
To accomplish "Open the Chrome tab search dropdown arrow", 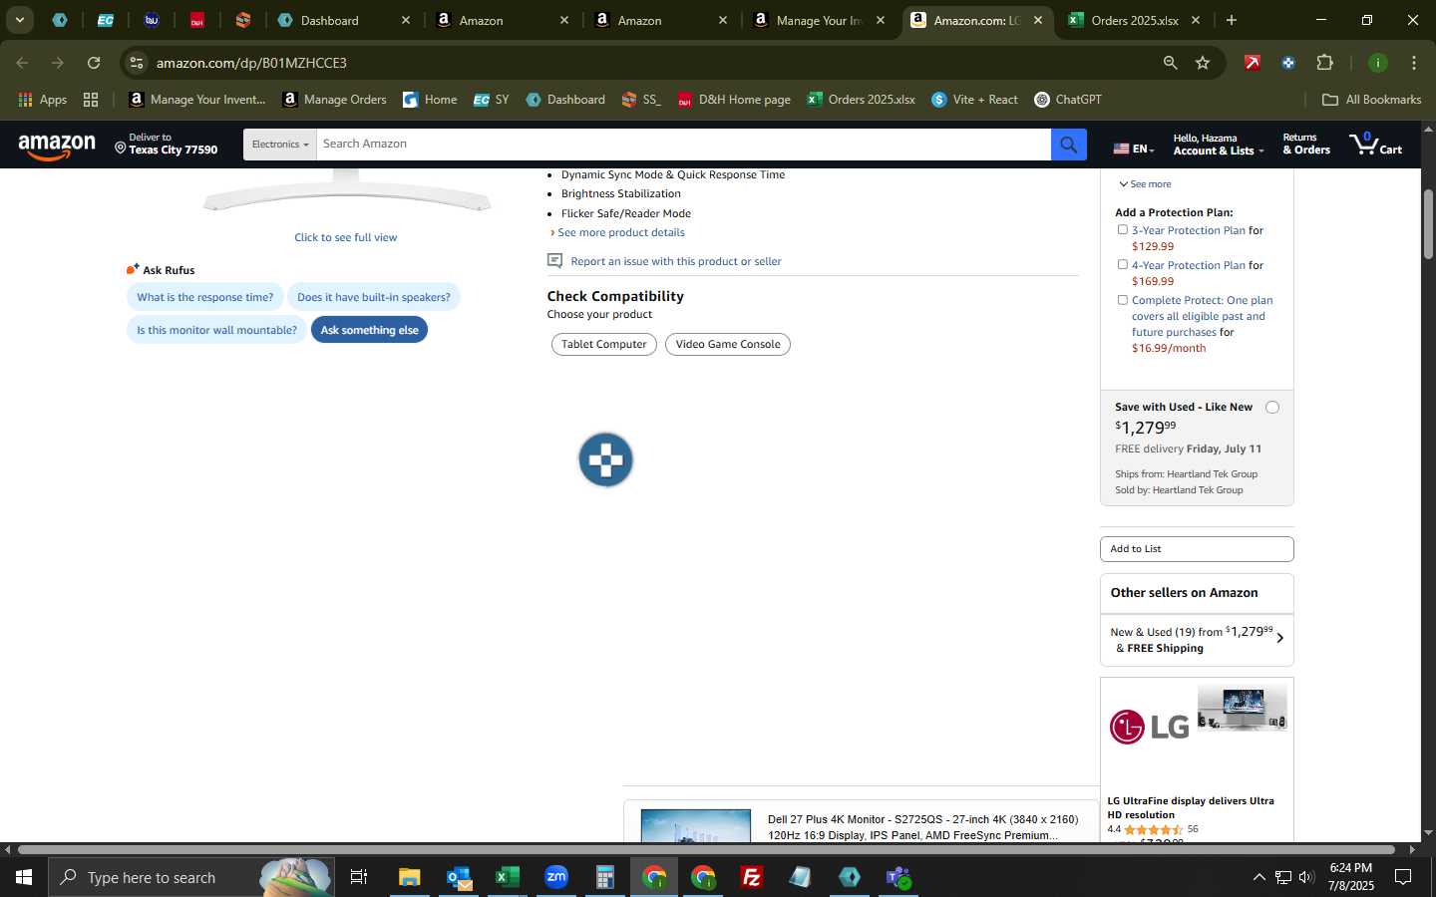I will 19,20.
